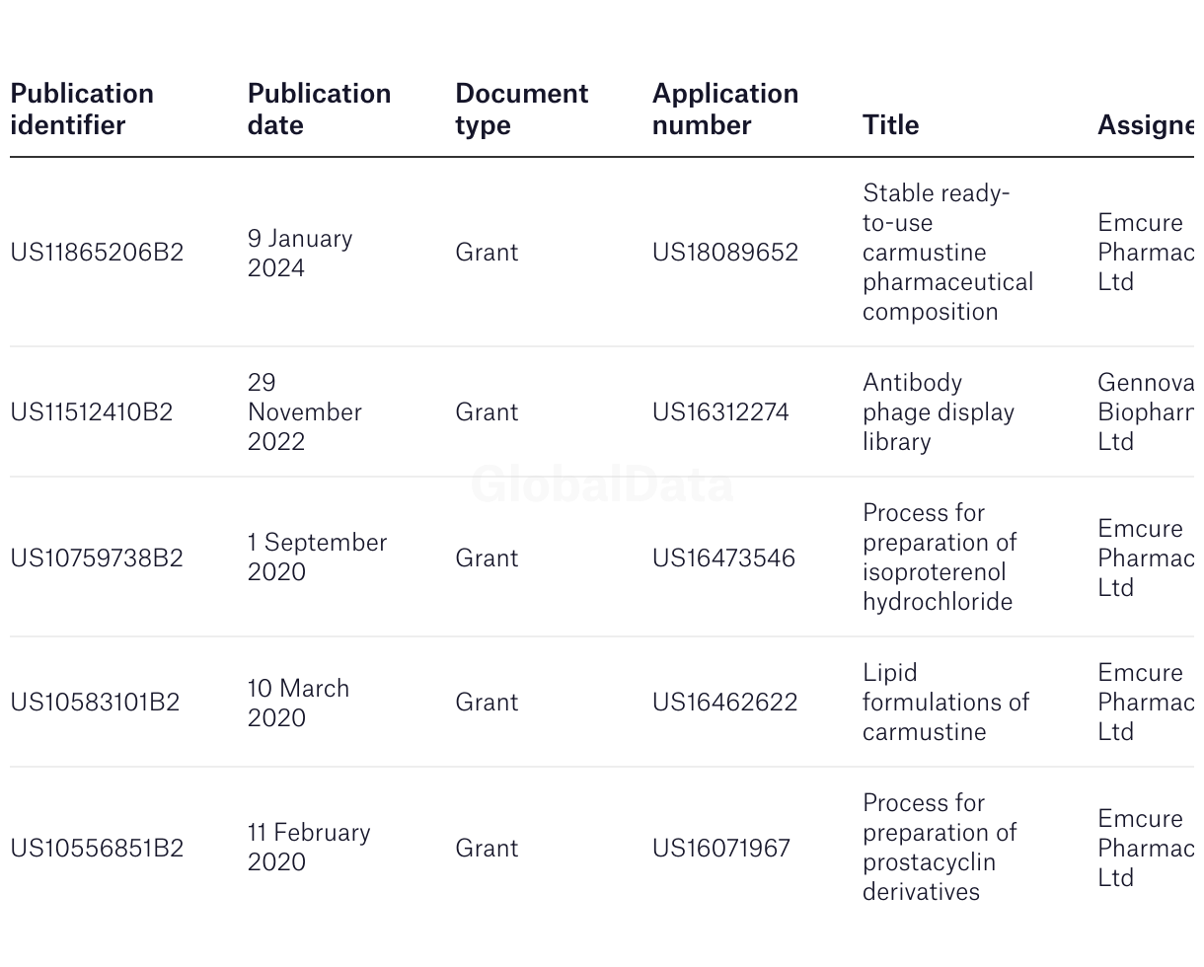Click publication identifier US10583101B2
This screenshot has height=967, width=1204.
pos(95,703)
